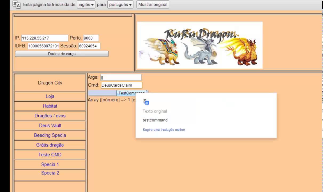Click the 'Mostrar original' button
Image resolution: width=323 pixels, height=192 pixels.
pos(153,5)
